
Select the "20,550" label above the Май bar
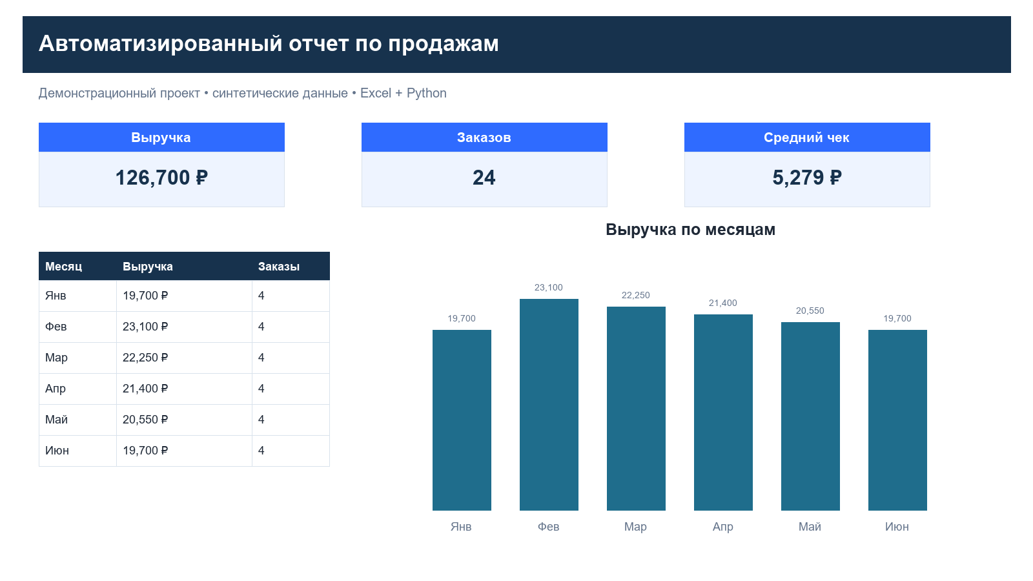coord(810,311)
